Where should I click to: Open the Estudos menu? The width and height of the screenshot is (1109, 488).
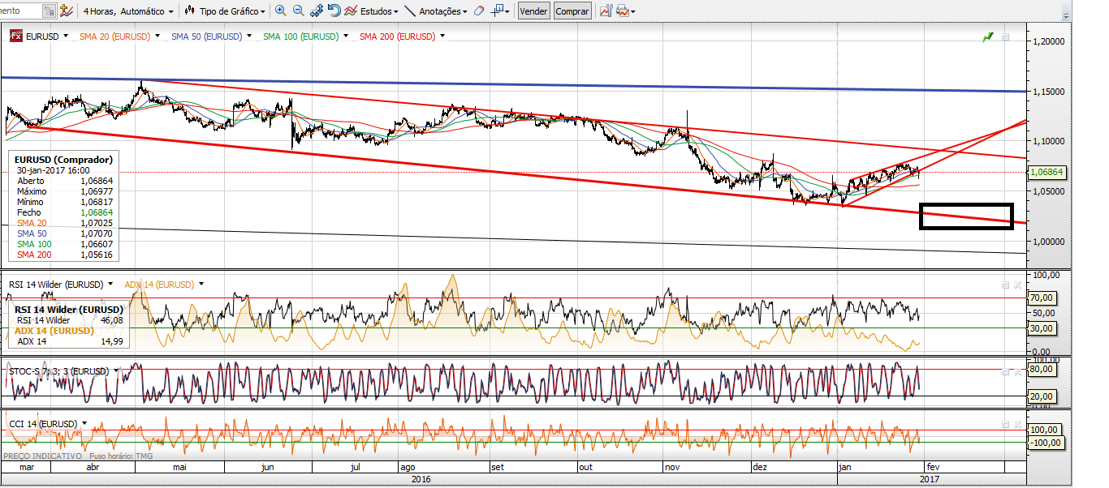pyautogui.click(x=372, y=11)
